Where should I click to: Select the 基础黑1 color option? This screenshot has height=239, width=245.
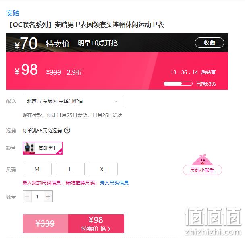pos(43,148)
